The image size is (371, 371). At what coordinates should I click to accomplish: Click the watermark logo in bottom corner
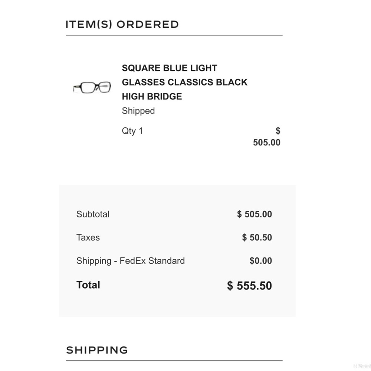(x=362, y=366)
